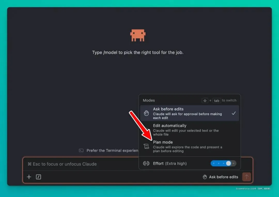
Task: Click the plus attach icon
Action: (x=29, y=177)
